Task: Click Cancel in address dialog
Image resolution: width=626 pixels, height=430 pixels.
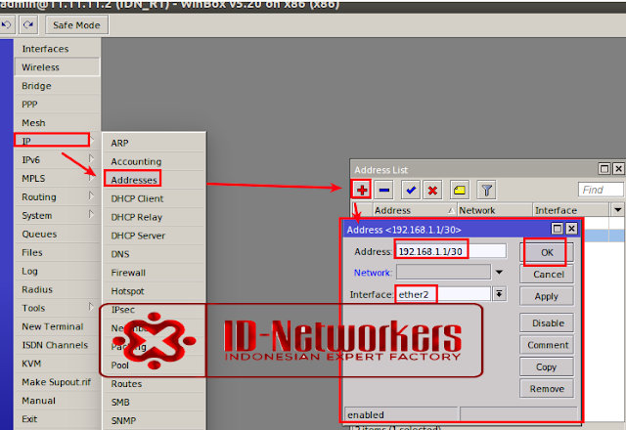Action: coord(547,275)
